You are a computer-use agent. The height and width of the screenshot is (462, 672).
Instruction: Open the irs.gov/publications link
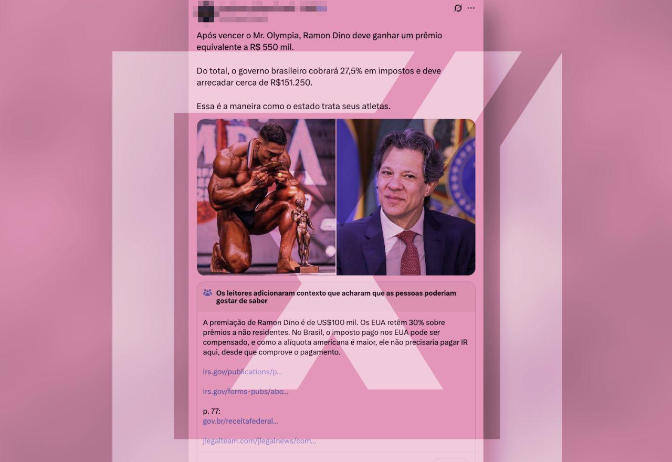(243, 372)
